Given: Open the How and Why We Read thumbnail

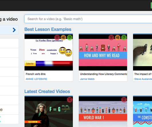Looking at the screenshot, I should click(103, 52).
